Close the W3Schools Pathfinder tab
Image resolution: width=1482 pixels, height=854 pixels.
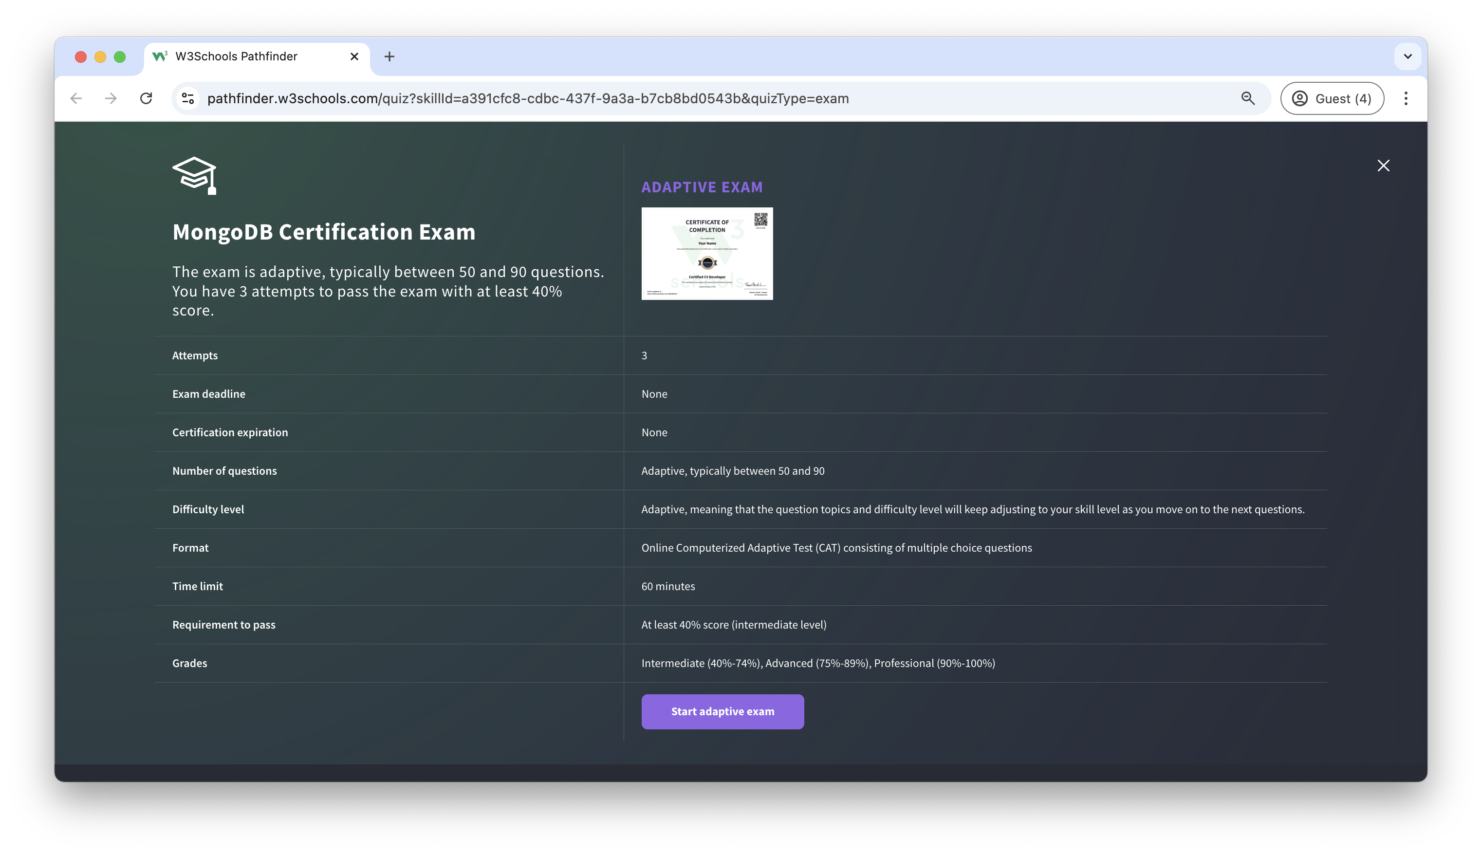click(x=354, y=57)
